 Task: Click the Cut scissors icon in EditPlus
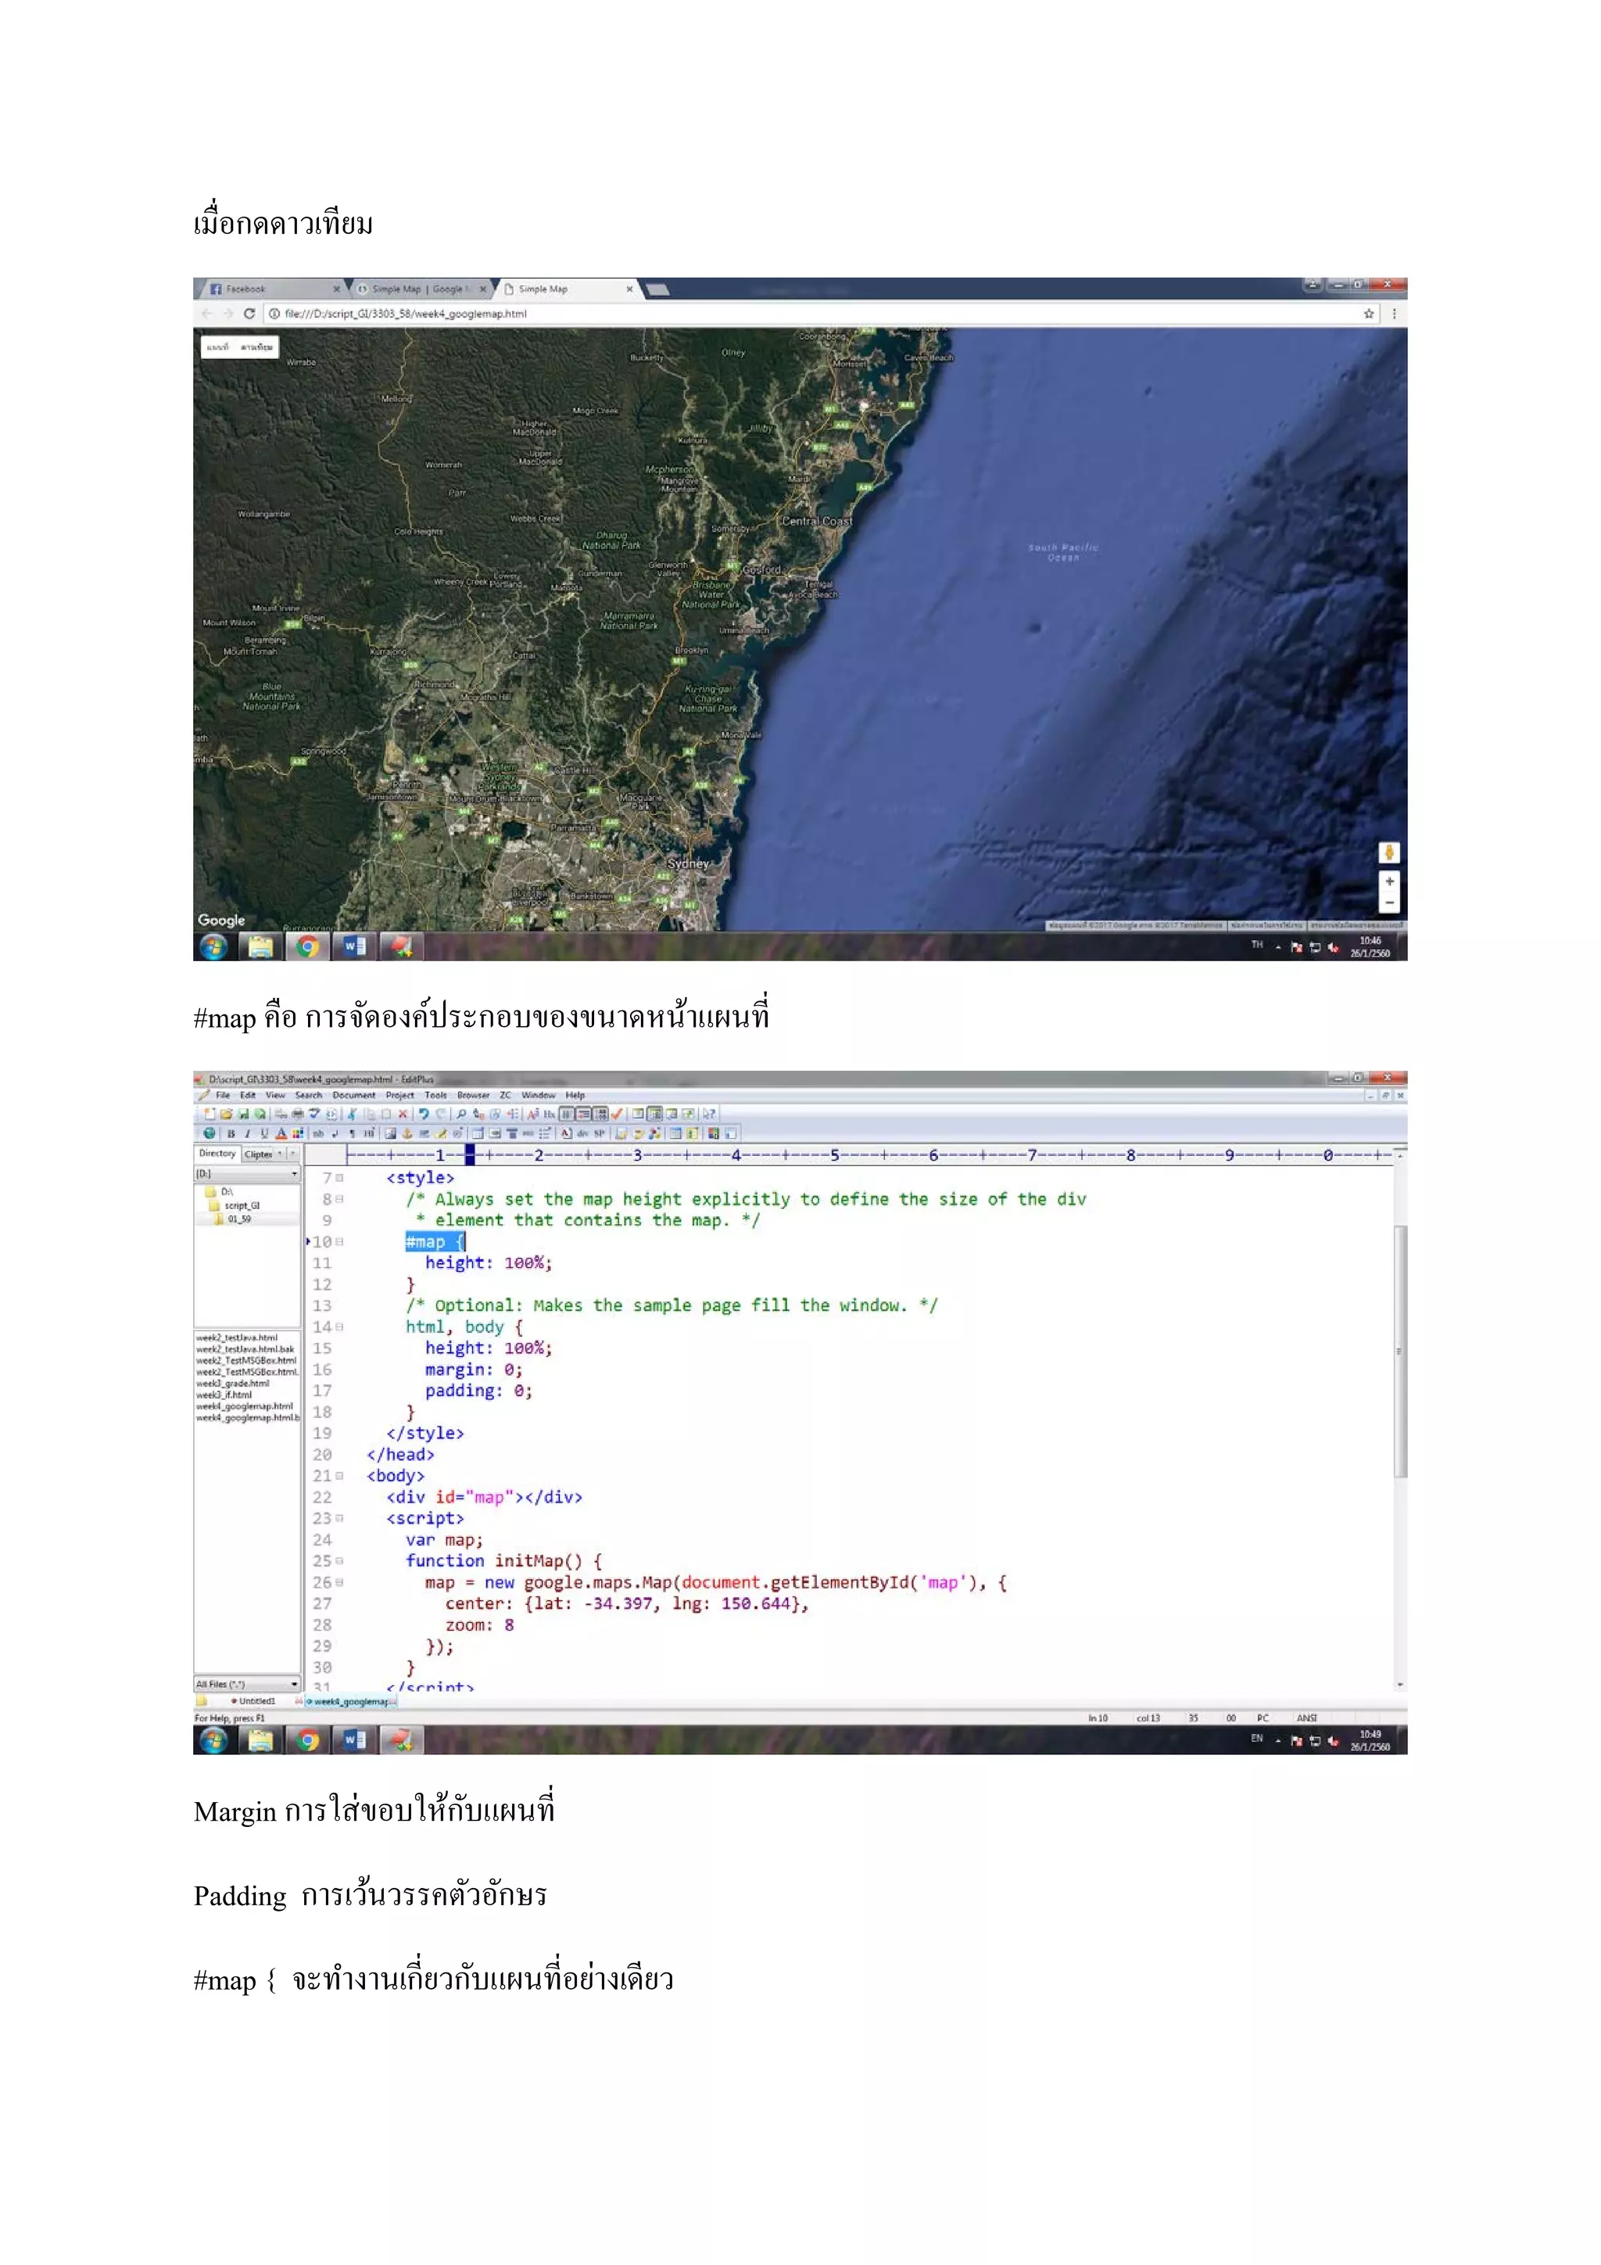tap(351, 1114)
